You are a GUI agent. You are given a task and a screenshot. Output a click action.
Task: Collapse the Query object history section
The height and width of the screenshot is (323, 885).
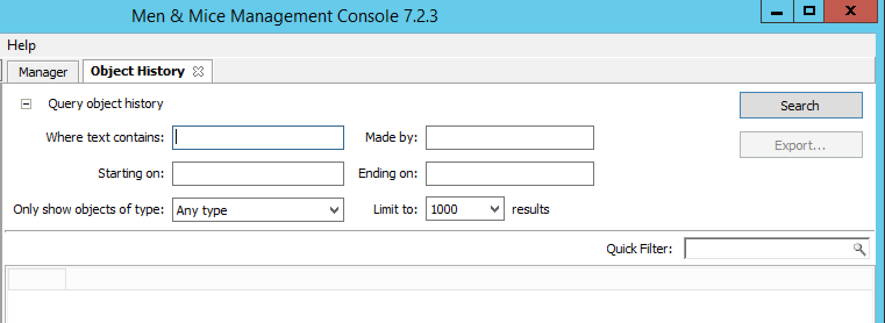[x=26, y=105]
